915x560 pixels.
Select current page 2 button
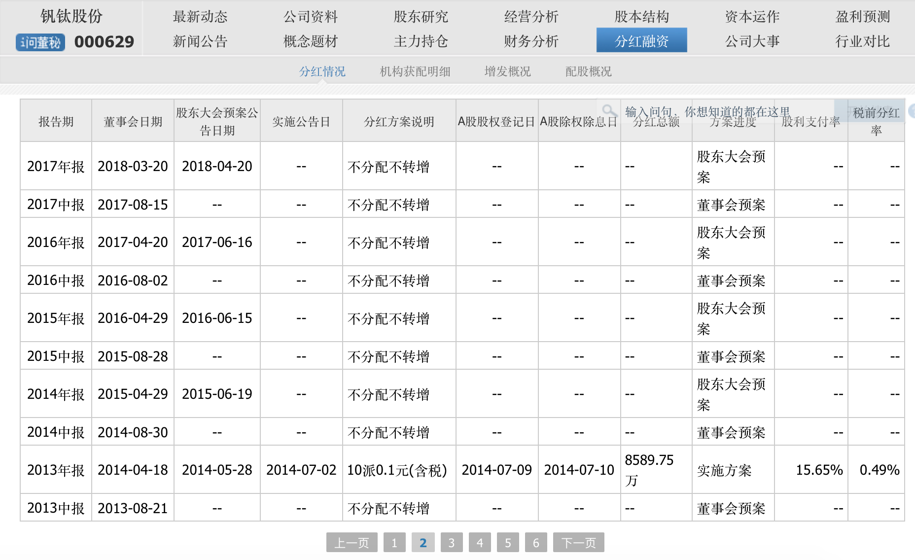pyautogui.click(x=423, y=543)
